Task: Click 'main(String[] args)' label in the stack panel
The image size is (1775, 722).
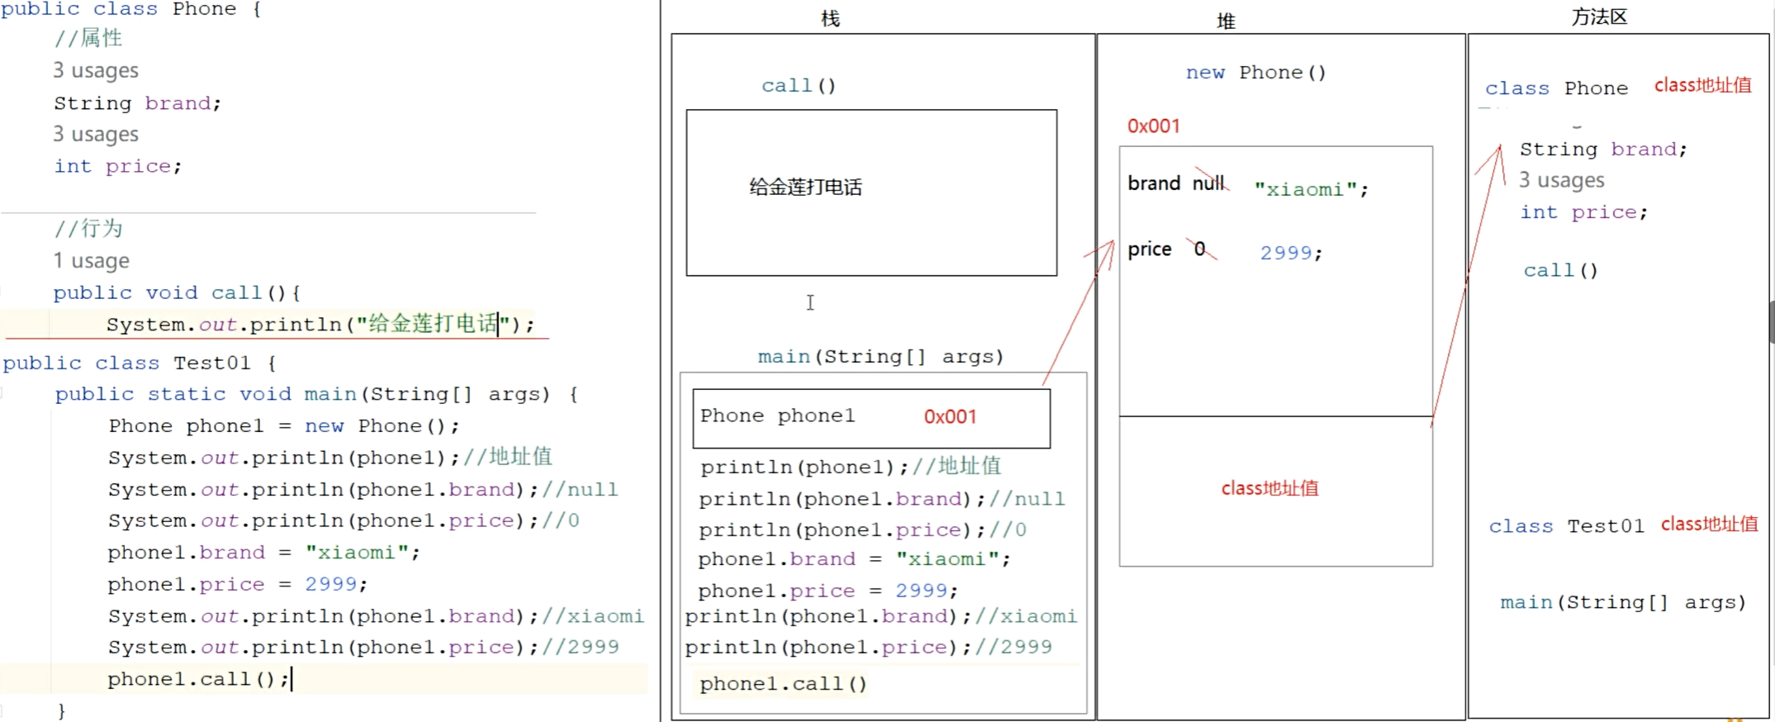Action: tap(880, 357)
